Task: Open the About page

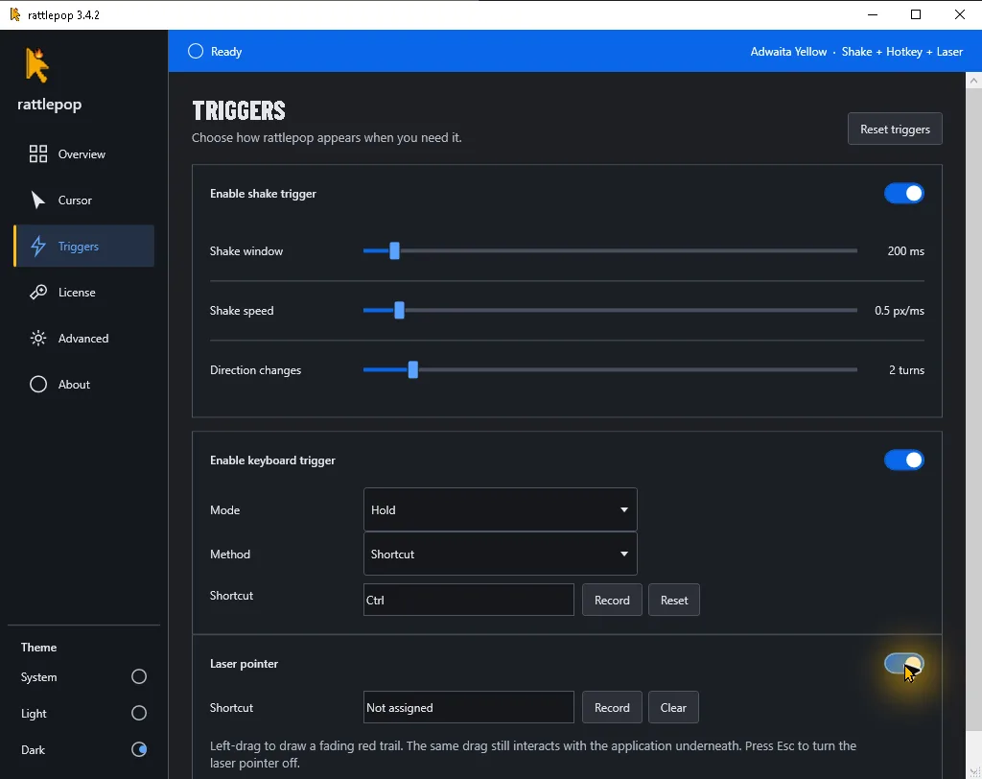Action: 84,384
